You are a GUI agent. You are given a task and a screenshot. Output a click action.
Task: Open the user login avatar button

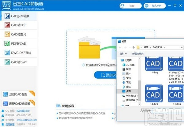tap(131, 6)
